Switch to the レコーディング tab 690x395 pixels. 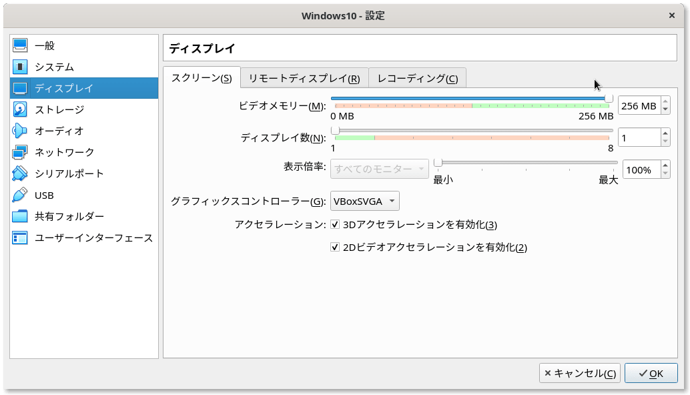pos(417,78)
